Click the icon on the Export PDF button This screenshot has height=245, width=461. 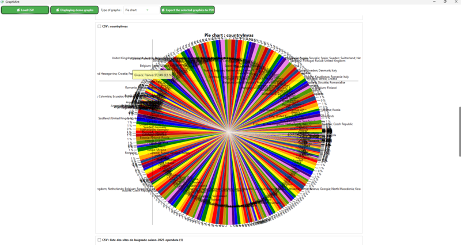click(x=164, y=10)
